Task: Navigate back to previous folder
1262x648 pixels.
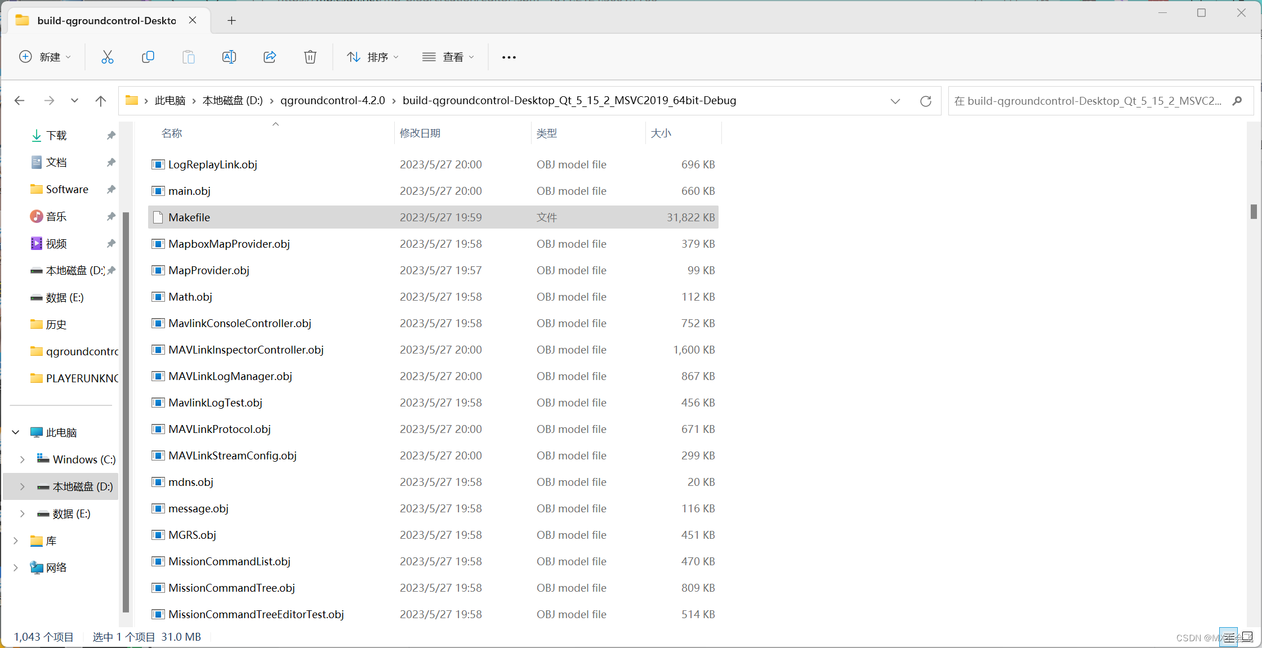Action: click(x=19, y=100)
